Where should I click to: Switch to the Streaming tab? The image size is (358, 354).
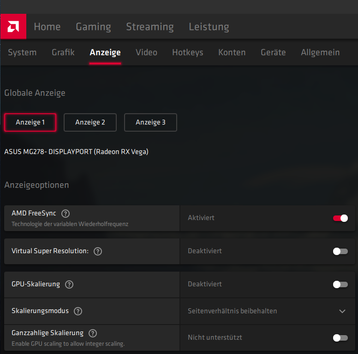150,27
